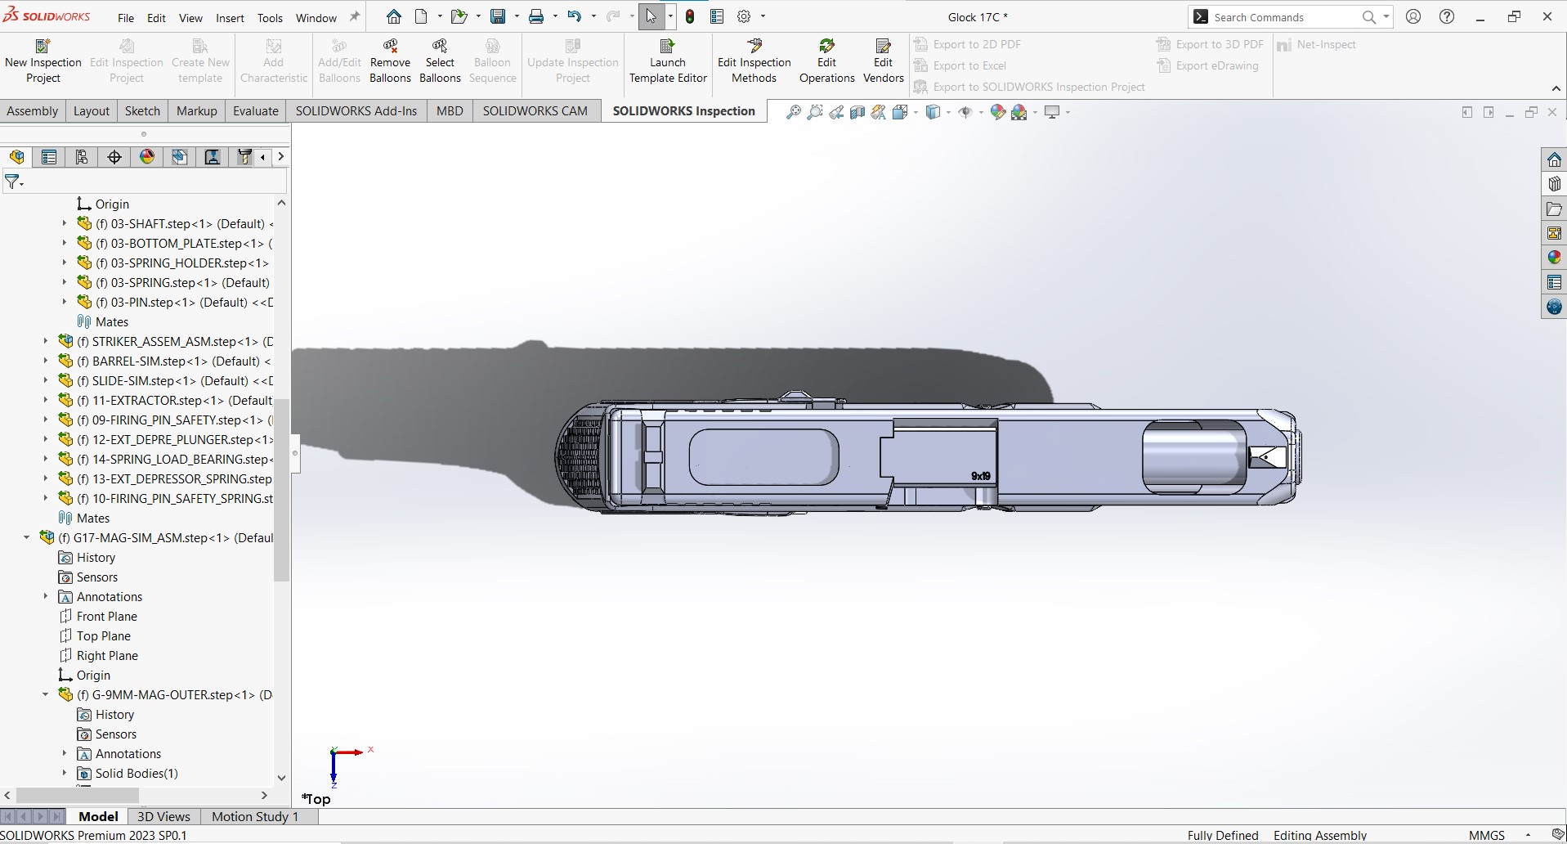This screenshot has height=844, width=1567.
Task: Expand Solid Bodies(1) folder
Action: tap(65, 773)
